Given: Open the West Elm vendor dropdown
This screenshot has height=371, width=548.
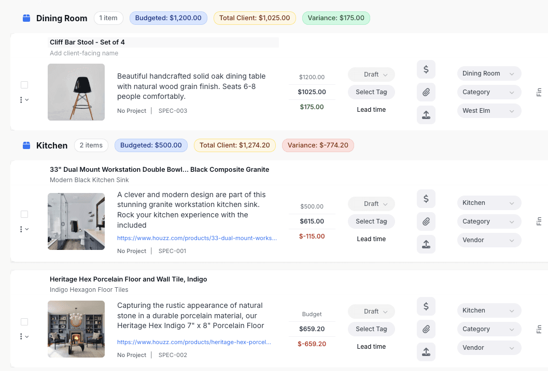Looking at the screenshot, I should coord(489,111).
